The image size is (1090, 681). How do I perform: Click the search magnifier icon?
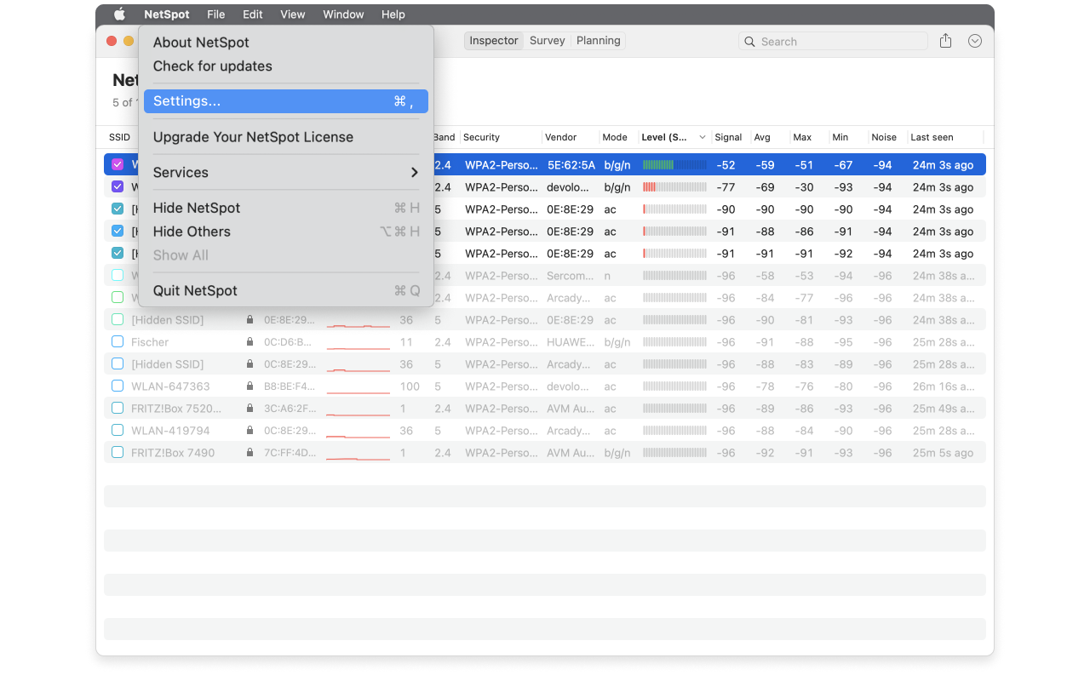749,42
